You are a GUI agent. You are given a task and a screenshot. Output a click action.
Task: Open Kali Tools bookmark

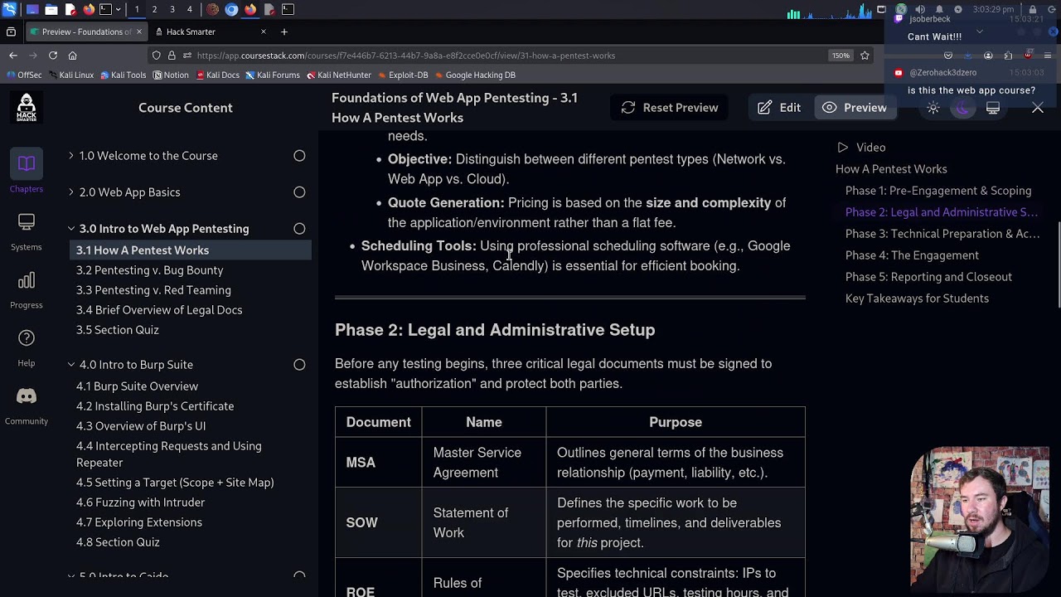click(124, 75)
